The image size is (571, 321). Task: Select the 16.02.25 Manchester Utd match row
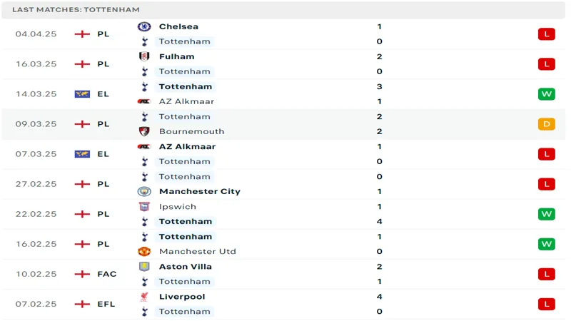[x=283, y=244]
